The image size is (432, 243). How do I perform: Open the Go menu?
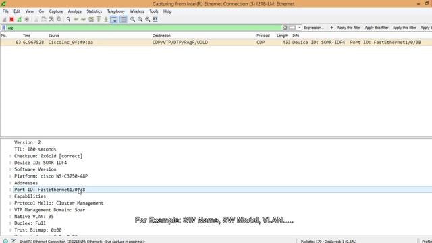(x=41, y=11)
